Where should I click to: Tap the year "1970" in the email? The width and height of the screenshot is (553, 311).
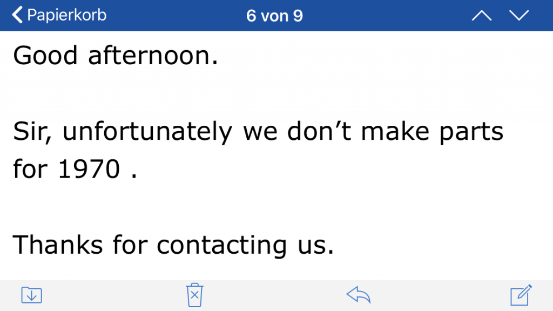[89, 170]
